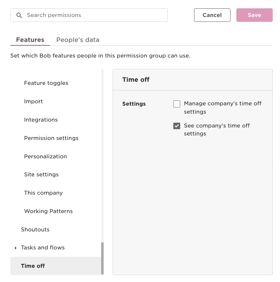
Task: Uncheck See company's time off settings
Action: coord(177,126)
